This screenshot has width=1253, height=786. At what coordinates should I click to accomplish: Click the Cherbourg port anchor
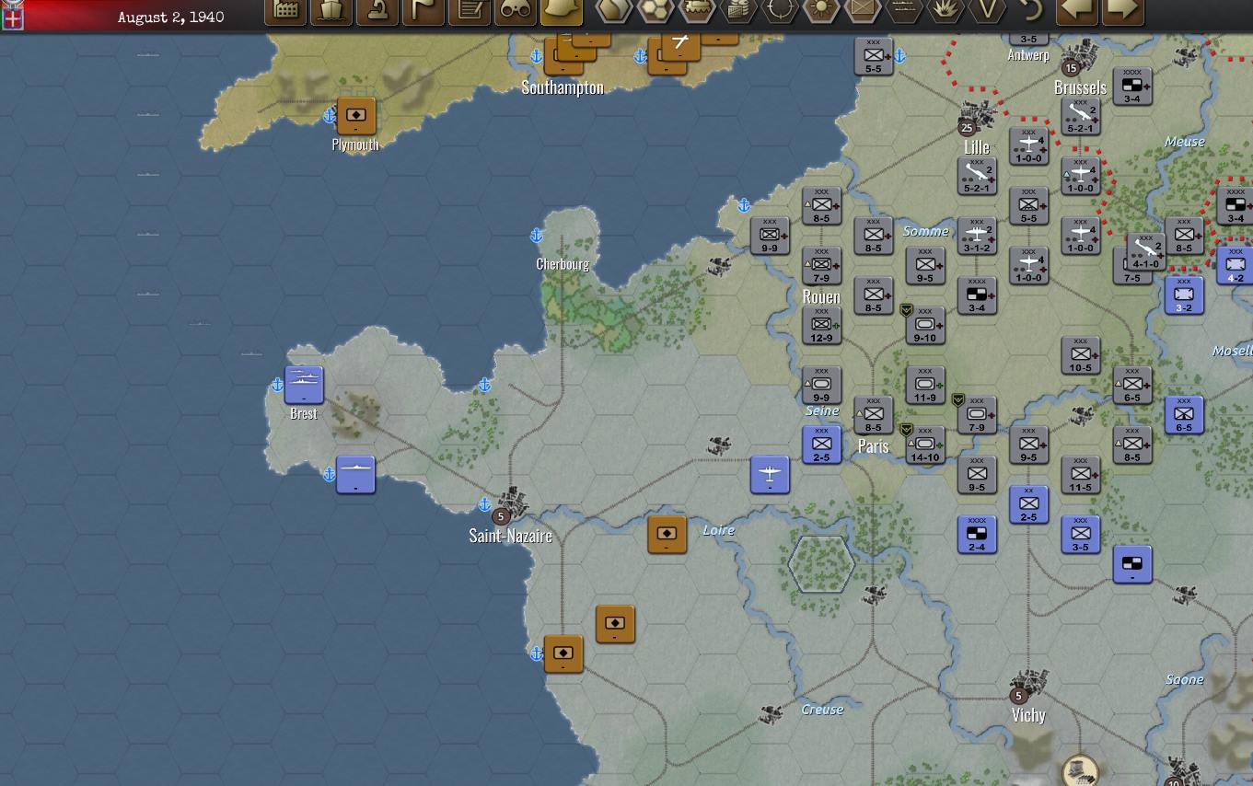pyautogui.click(x=537, y=237)
